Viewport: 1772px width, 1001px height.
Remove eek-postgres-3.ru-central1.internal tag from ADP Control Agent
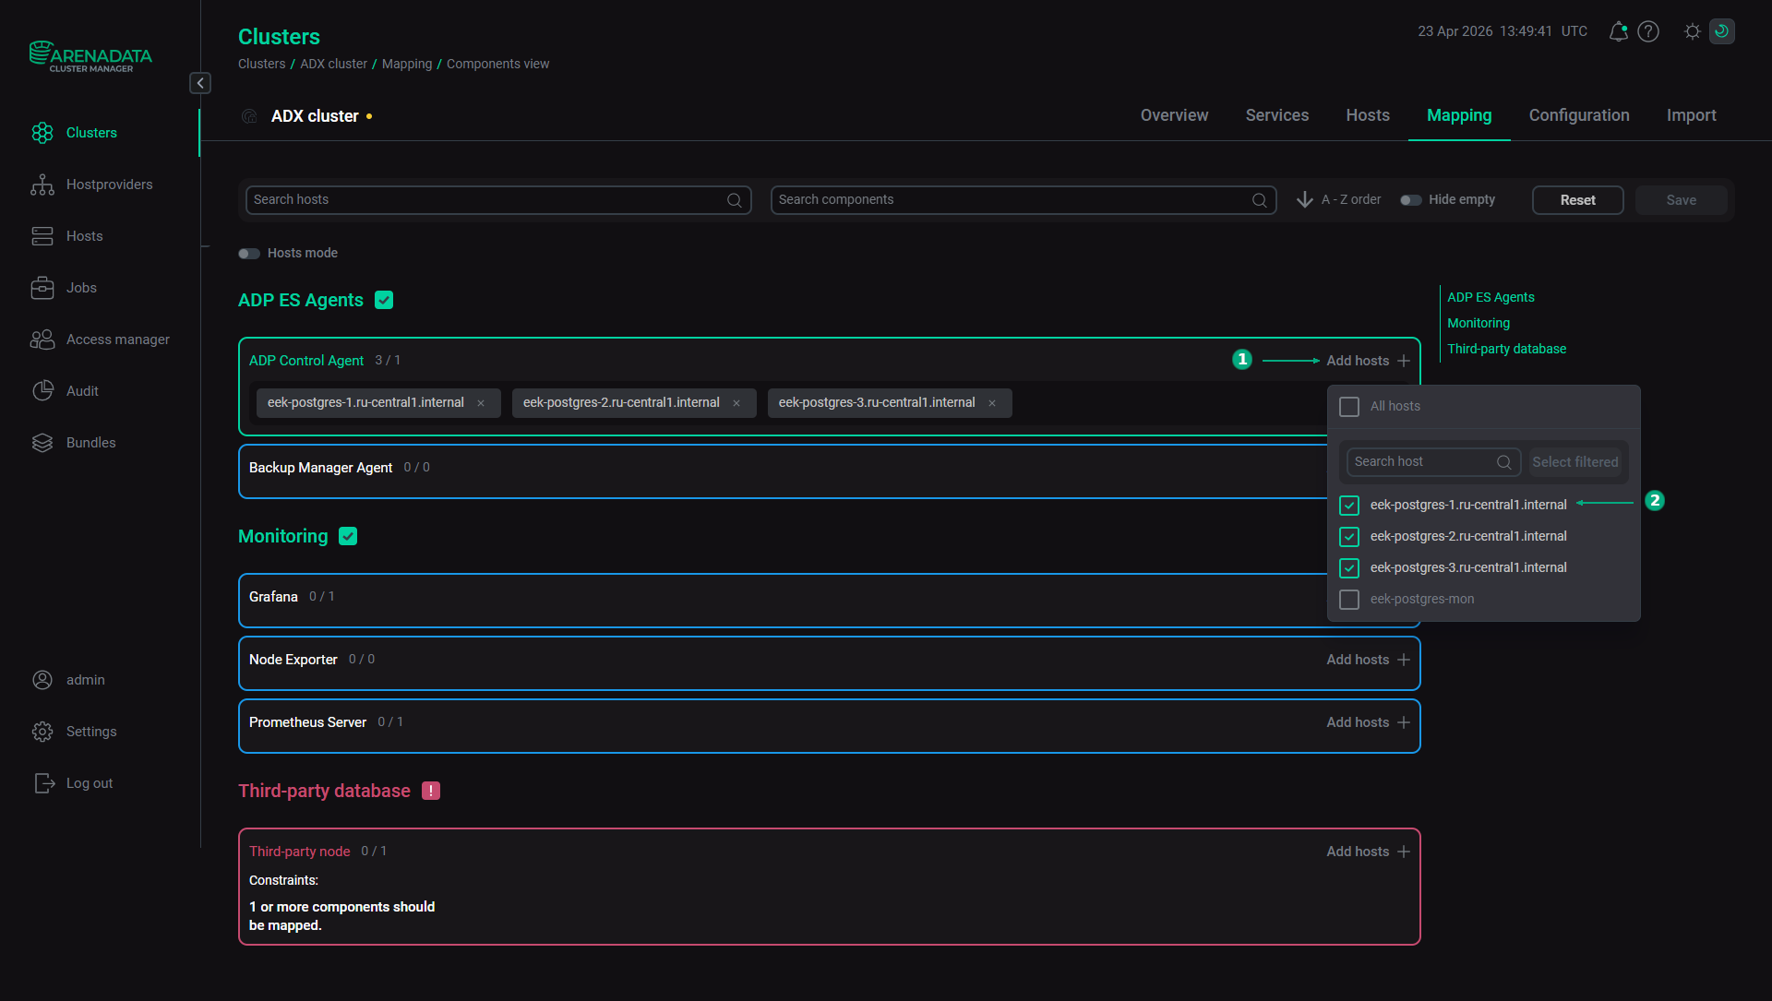pos(992,403)
